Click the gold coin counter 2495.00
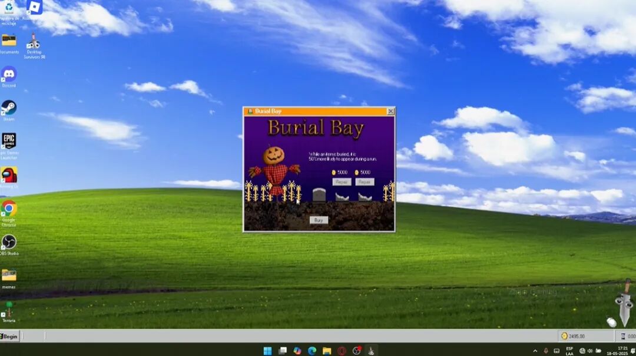The image size is (636, 356). pos(586,336)
